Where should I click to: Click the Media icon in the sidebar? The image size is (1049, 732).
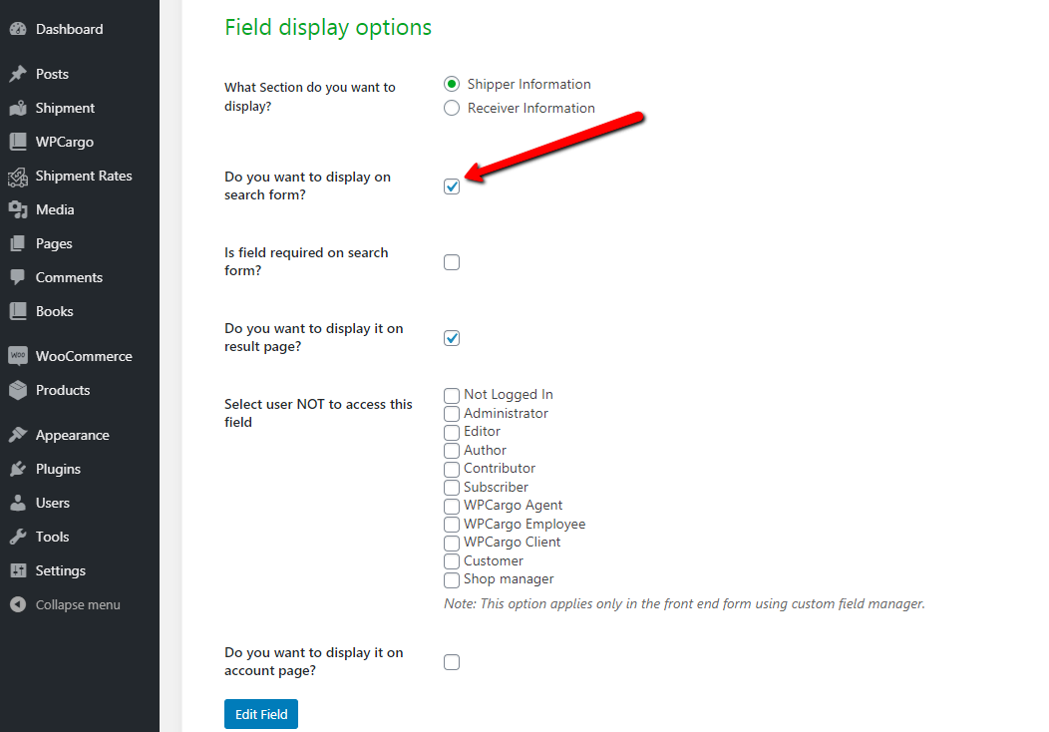18,210
